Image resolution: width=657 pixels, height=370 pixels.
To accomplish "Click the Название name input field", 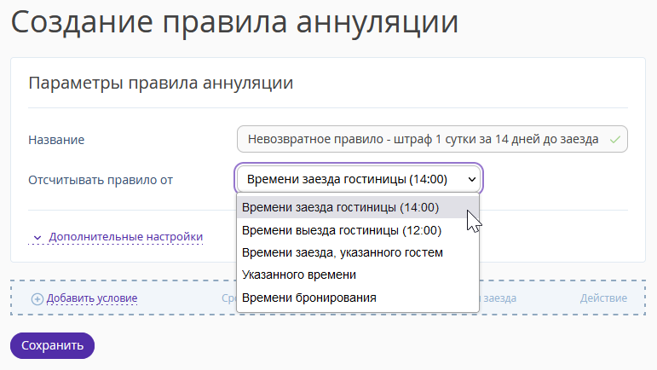I will (x=432, y=139).
